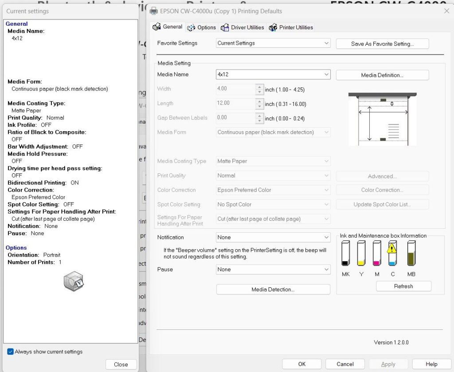Screen dimensions: 454x372
Task: Click the cyan ink low warning icon
Action: (391, 248)
